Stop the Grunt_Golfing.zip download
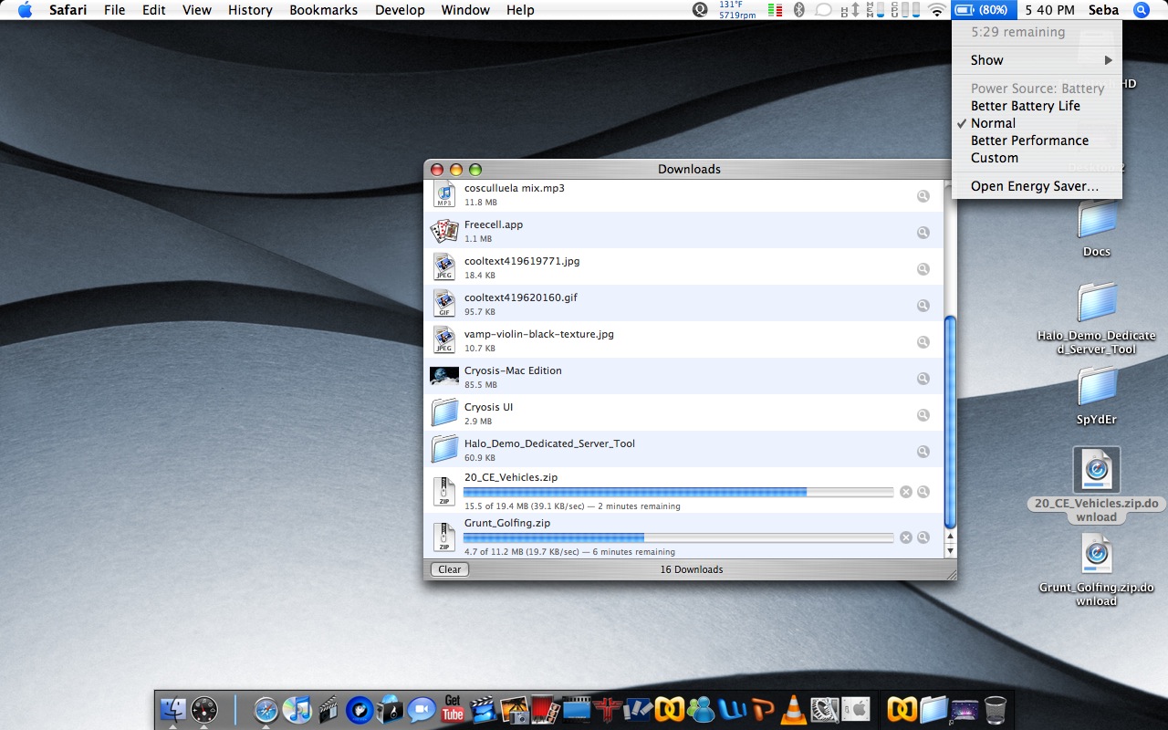The height and width of the screenshot is (730, 1168). (x=906, y=537)
